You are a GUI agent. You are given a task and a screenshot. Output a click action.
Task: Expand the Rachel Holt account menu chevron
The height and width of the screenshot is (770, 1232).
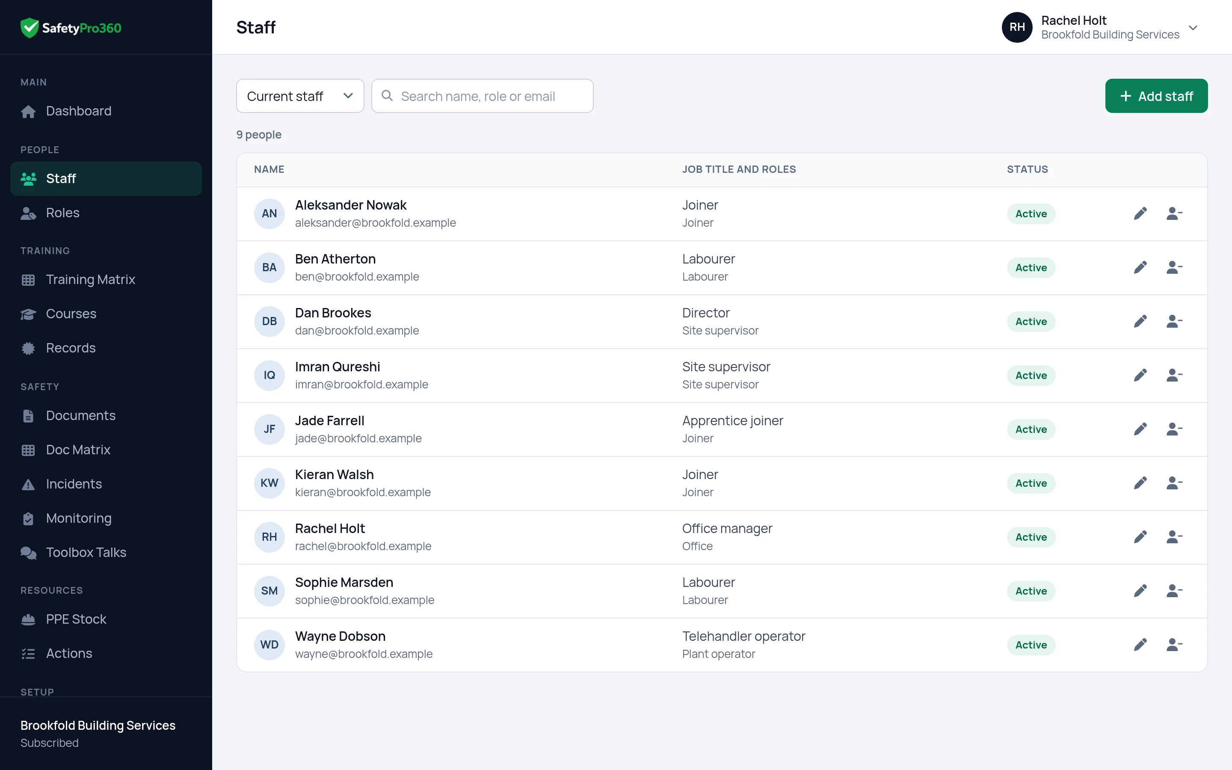click(1193, 27)
